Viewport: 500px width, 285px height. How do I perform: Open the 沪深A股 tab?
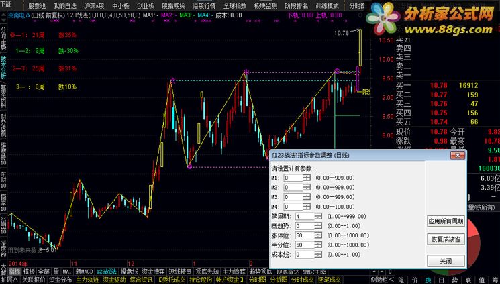[x=95, y=6]
